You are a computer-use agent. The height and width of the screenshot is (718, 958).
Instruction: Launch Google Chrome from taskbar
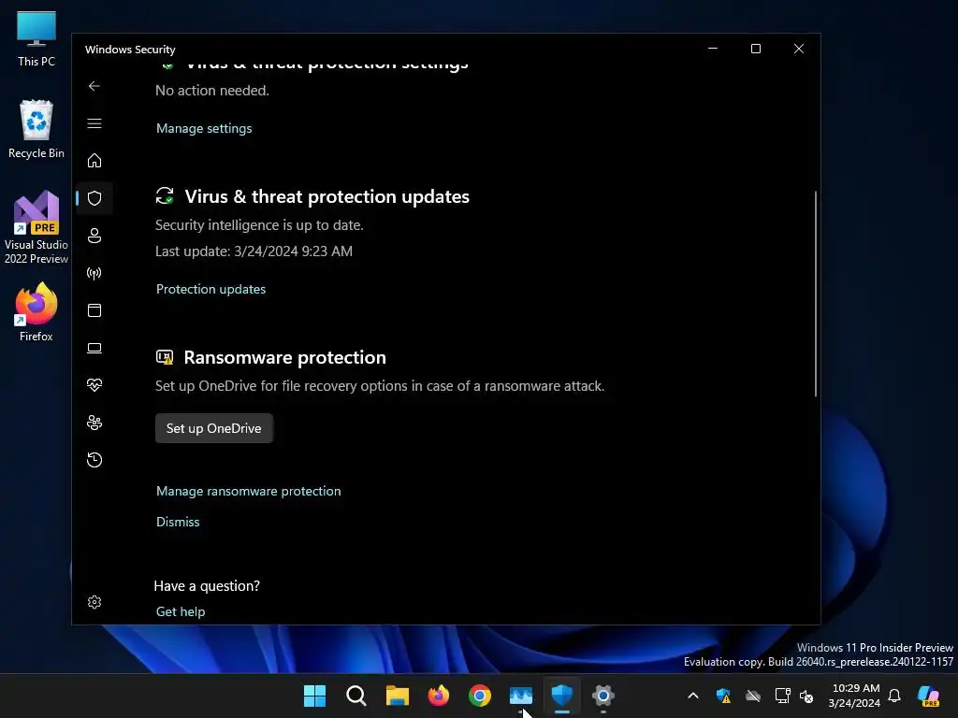480,696
